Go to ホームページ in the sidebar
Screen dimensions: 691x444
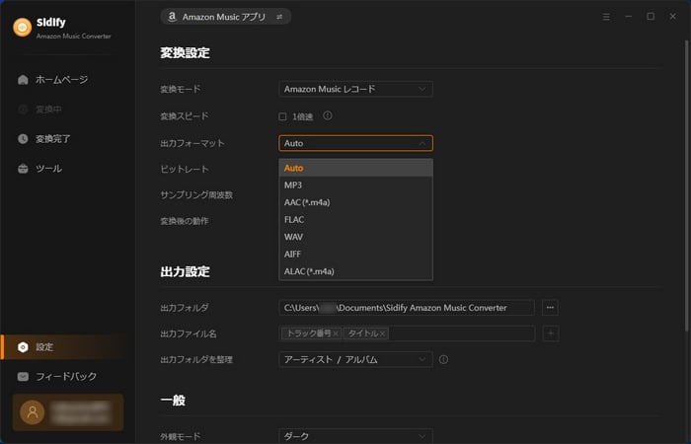(x=61, y=80)
